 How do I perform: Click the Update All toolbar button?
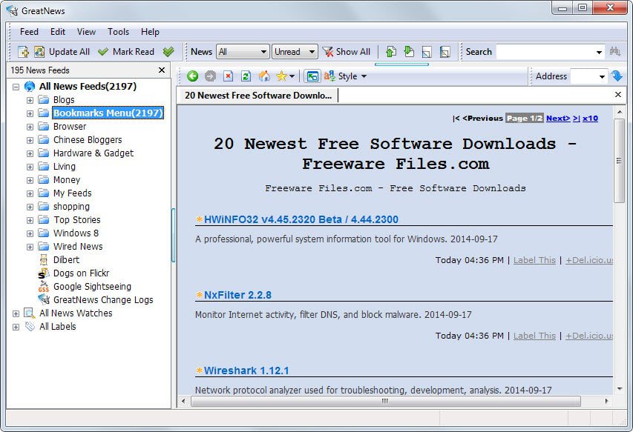[x=62, y=52]
